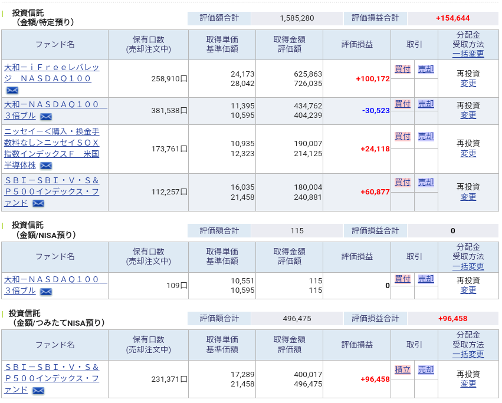The image size is (502, 403).
Task: Click loss value -30,523
Action: click(x=376, y=111)
